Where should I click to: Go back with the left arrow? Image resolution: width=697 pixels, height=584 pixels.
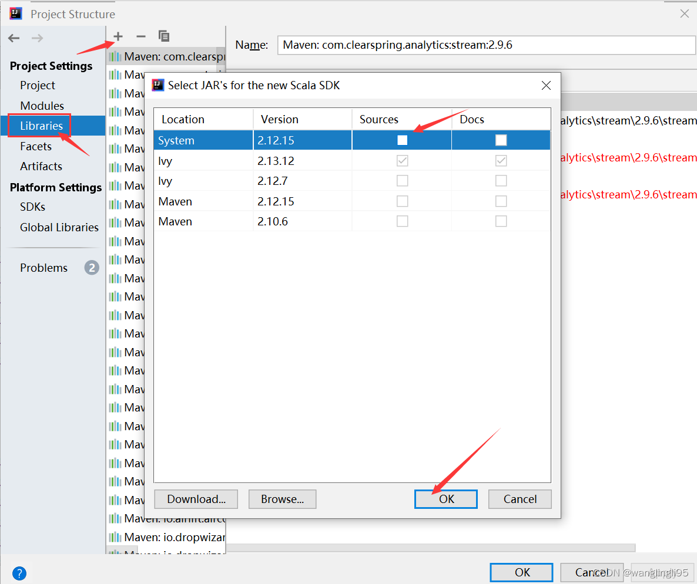14,38
